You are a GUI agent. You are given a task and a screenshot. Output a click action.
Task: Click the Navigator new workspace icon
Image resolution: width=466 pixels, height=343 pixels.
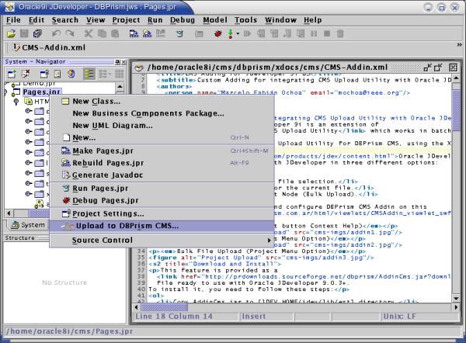(12, 74)
